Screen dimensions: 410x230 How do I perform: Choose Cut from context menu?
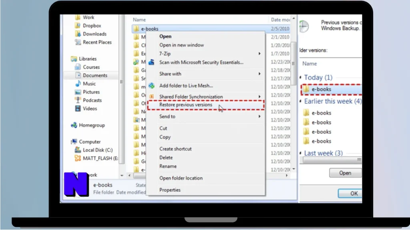163,128
